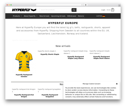Click the browser address bar
The height and width of the screenshot is (107, 126).
coord(59,5)
